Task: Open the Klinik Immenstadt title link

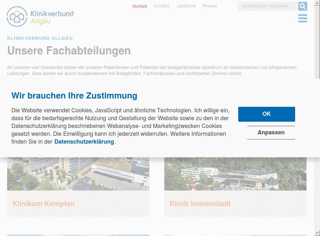Action: coord(200,204)
